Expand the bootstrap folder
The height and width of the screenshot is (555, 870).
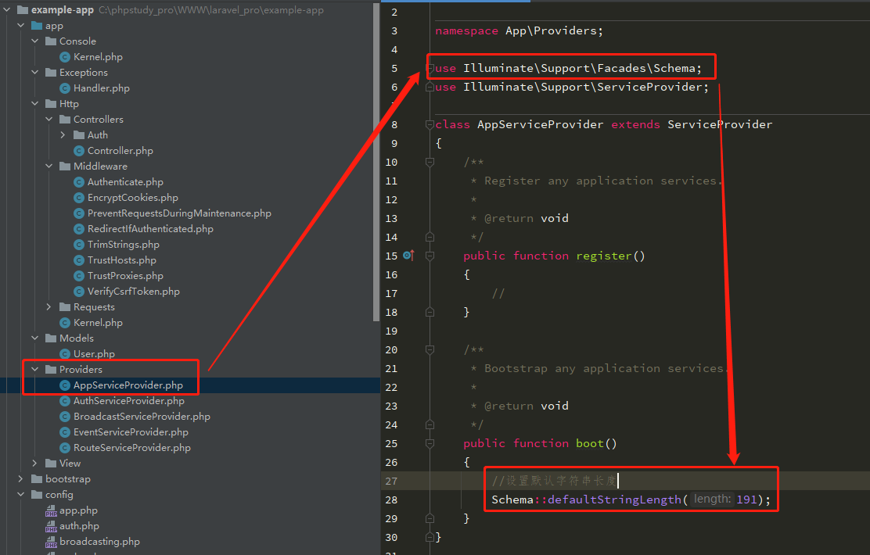tap(21, 479)
